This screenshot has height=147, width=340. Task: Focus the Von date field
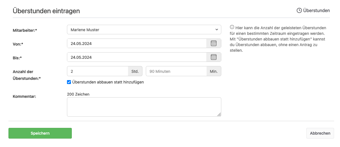[137, 44]
